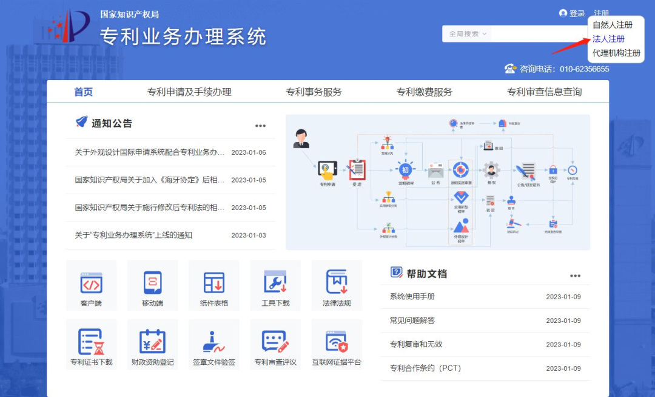Open more help docs via 帮助文档 ellipsis
655x397 pixels.
(575, 276)
